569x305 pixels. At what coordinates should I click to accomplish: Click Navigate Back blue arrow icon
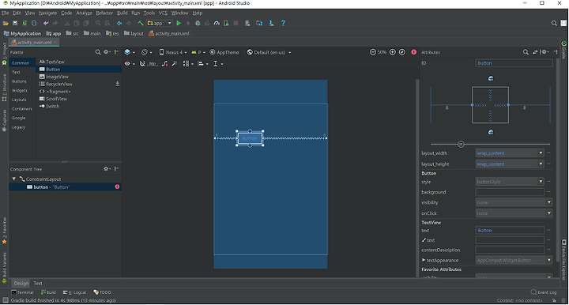pyautogui.click(x=119, y=23)
